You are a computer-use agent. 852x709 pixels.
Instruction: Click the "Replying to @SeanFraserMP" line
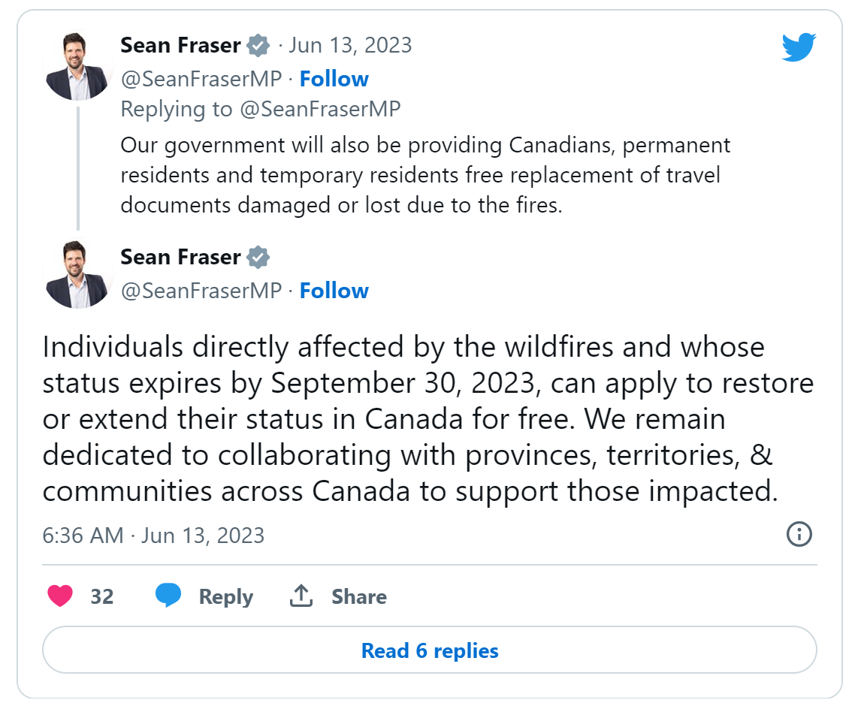pos(261,109)
